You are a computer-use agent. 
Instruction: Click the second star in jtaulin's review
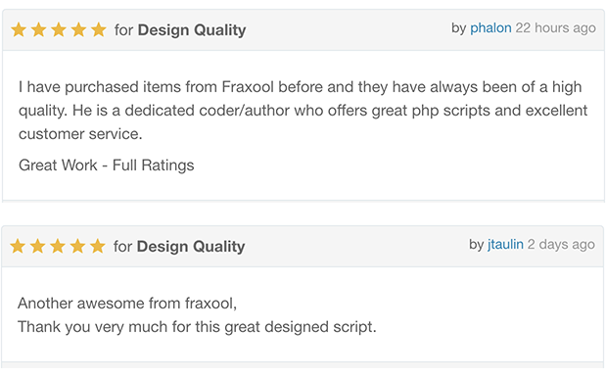click(x=38, y=246)
